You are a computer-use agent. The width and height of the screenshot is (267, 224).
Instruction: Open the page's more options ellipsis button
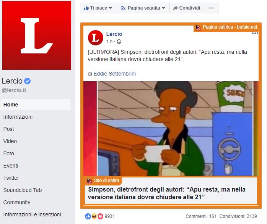click(211, 8)
